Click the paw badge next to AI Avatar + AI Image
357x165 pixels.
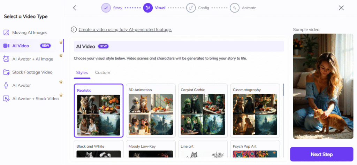click(61, 55)
